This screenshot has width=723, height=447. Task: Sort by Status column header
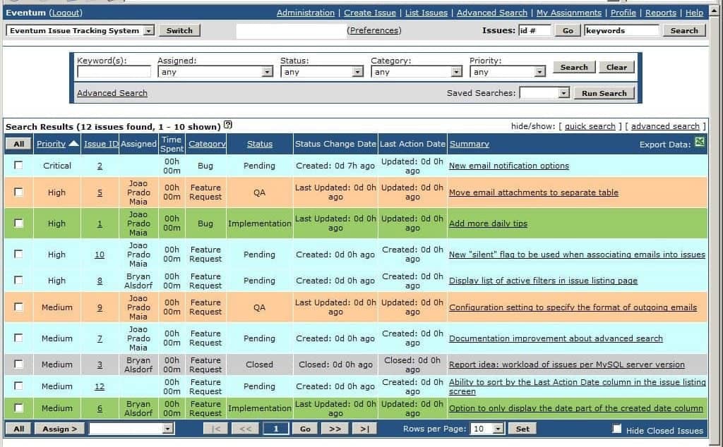coord(260,144)
